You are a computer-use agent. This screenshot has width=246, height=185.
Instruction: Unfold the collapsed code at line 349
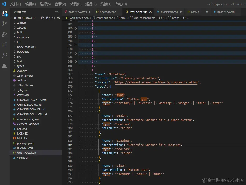pyautogui.click(x=76, y=61)
